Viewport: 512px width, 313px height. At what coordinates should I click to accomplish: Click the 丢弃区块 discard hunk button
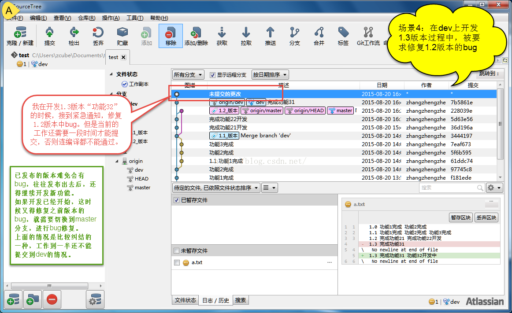[486, 217]
